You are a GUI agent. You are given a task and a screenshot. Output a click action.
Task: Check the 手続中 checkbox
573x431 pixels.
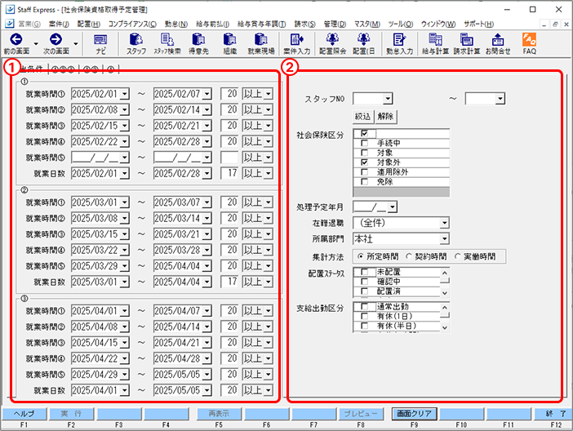(364, 143)
